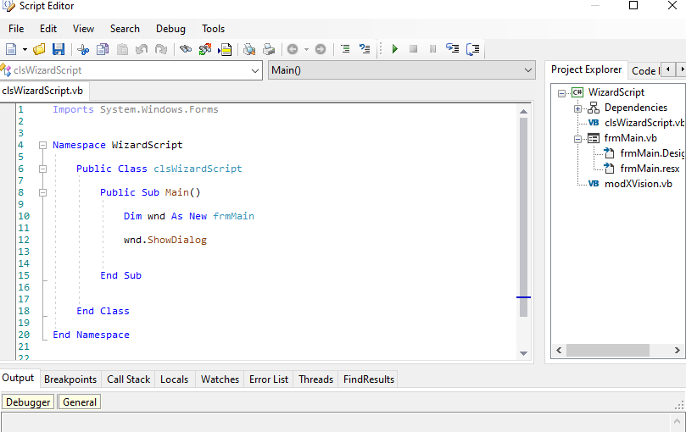Screen dimensions: 686x432
Task: Click the Save icon in the toolbar
Action: 59,49
